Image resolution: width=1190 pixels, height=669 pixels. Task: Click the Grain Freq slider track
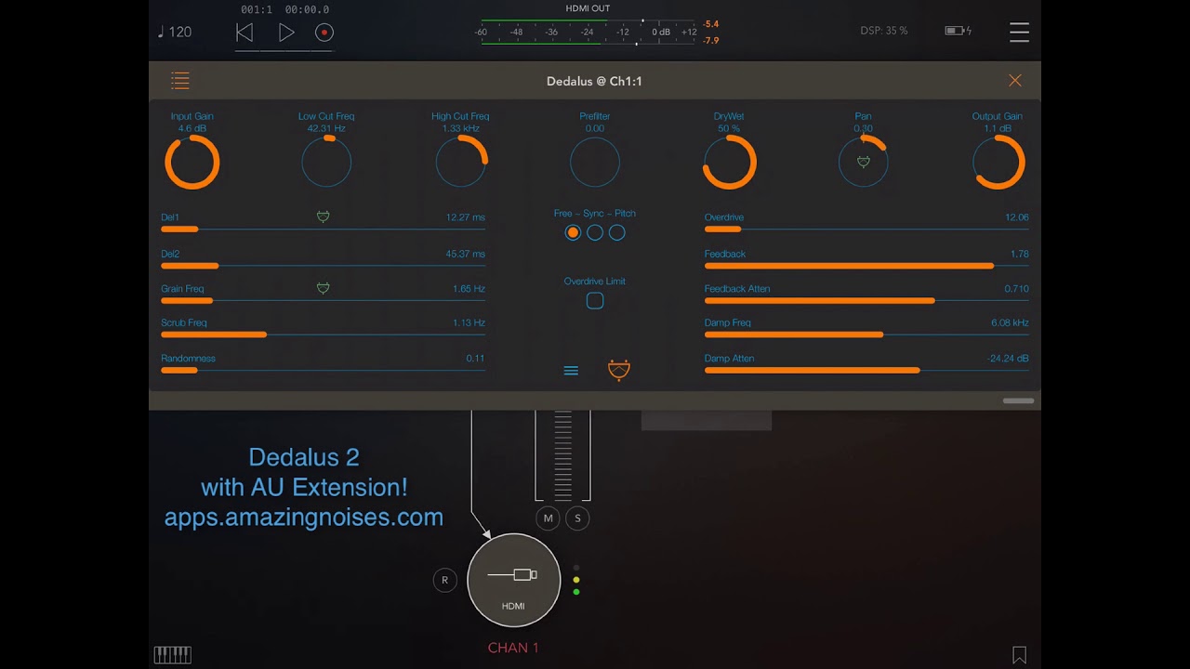[323, 300]
